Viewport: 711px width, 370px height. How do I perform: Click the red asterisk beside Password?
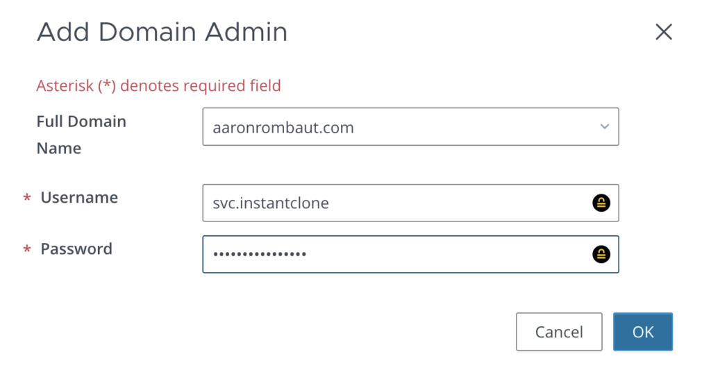pyautogui.click(x=27, y=251)
